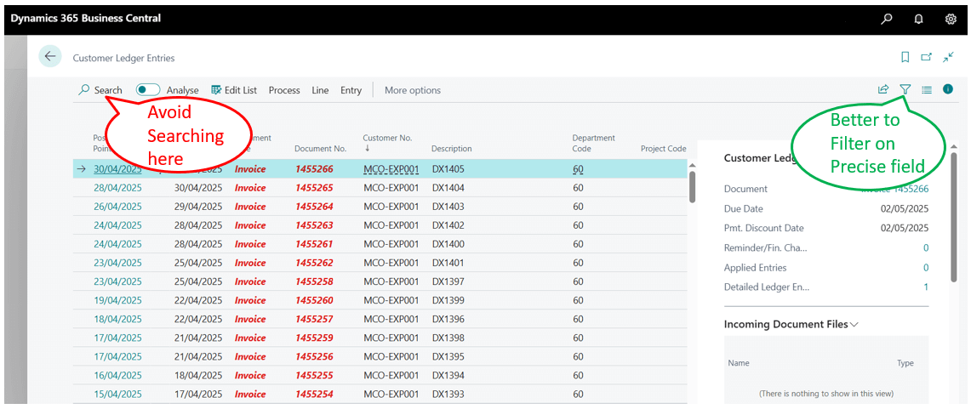Click Due Date value 02/05/2025
Image resolution: width=971 pixels, height=409 pixels.
coord(905,208)
